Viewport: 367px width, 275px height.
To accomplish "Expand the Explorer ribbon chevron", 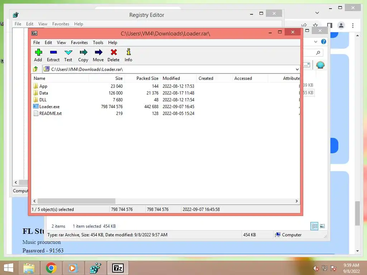I will pyautogui.click(x=315, y=42).
